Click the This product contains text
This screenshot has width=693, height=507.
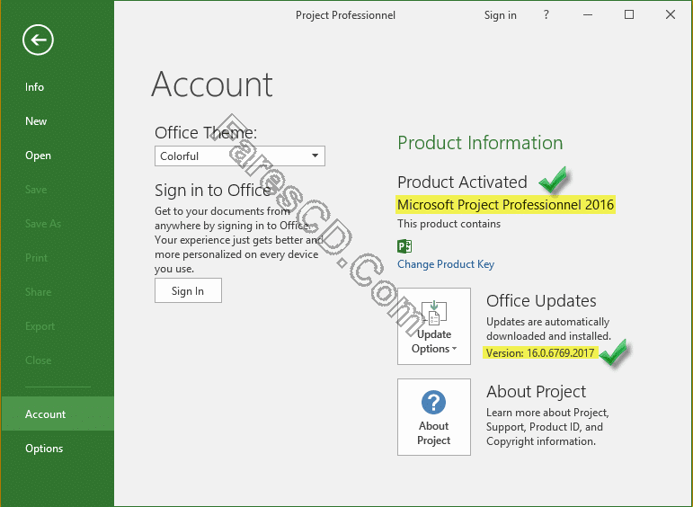tap(449, 224)
